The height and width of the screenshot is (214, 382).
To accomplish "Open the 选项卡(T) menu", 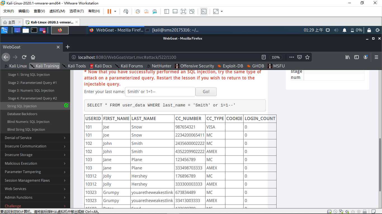I will tap(77, 11).
